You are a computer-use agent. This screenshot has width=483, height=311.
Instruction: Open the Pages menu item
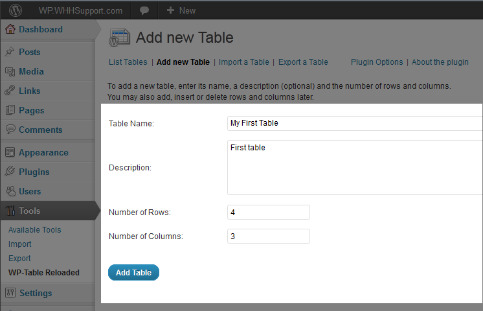(x=31, y=111)
